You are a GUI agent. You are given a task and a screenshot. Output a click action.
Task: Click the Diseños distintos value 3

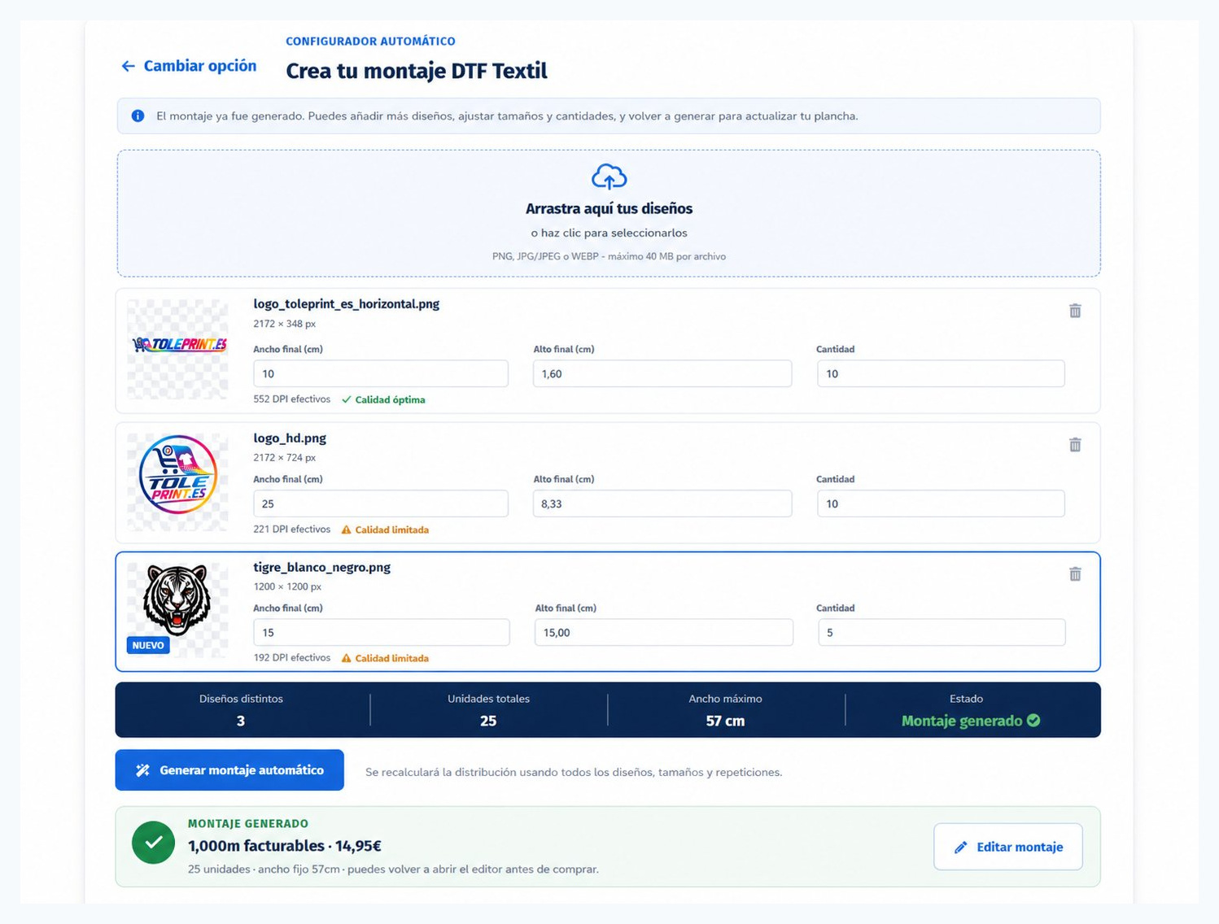[241, 721]
